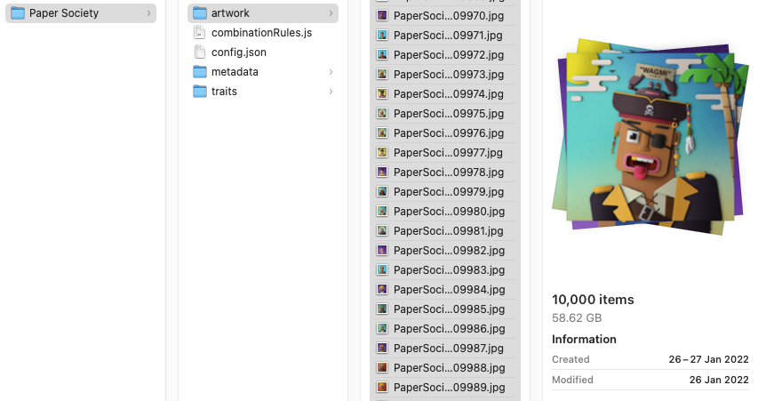Select file name PaperSoci...09979.jpg
The width and height of the screenshot is (758, 401).
click(x=449, y=191)
